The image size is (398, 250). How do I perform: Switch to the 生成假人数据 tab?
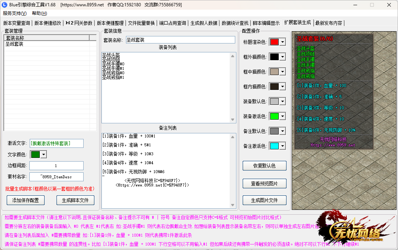(x=204, y=23)
